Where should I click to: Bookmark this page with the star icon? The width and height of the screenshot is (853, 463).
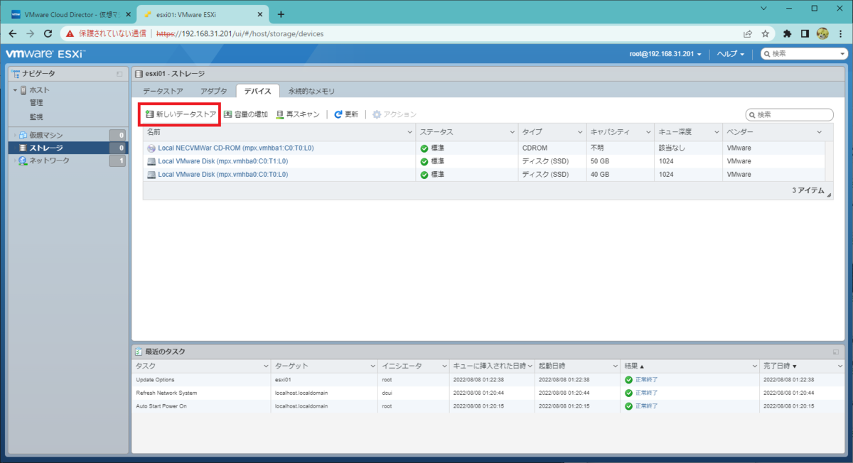(x=766, y=33)
